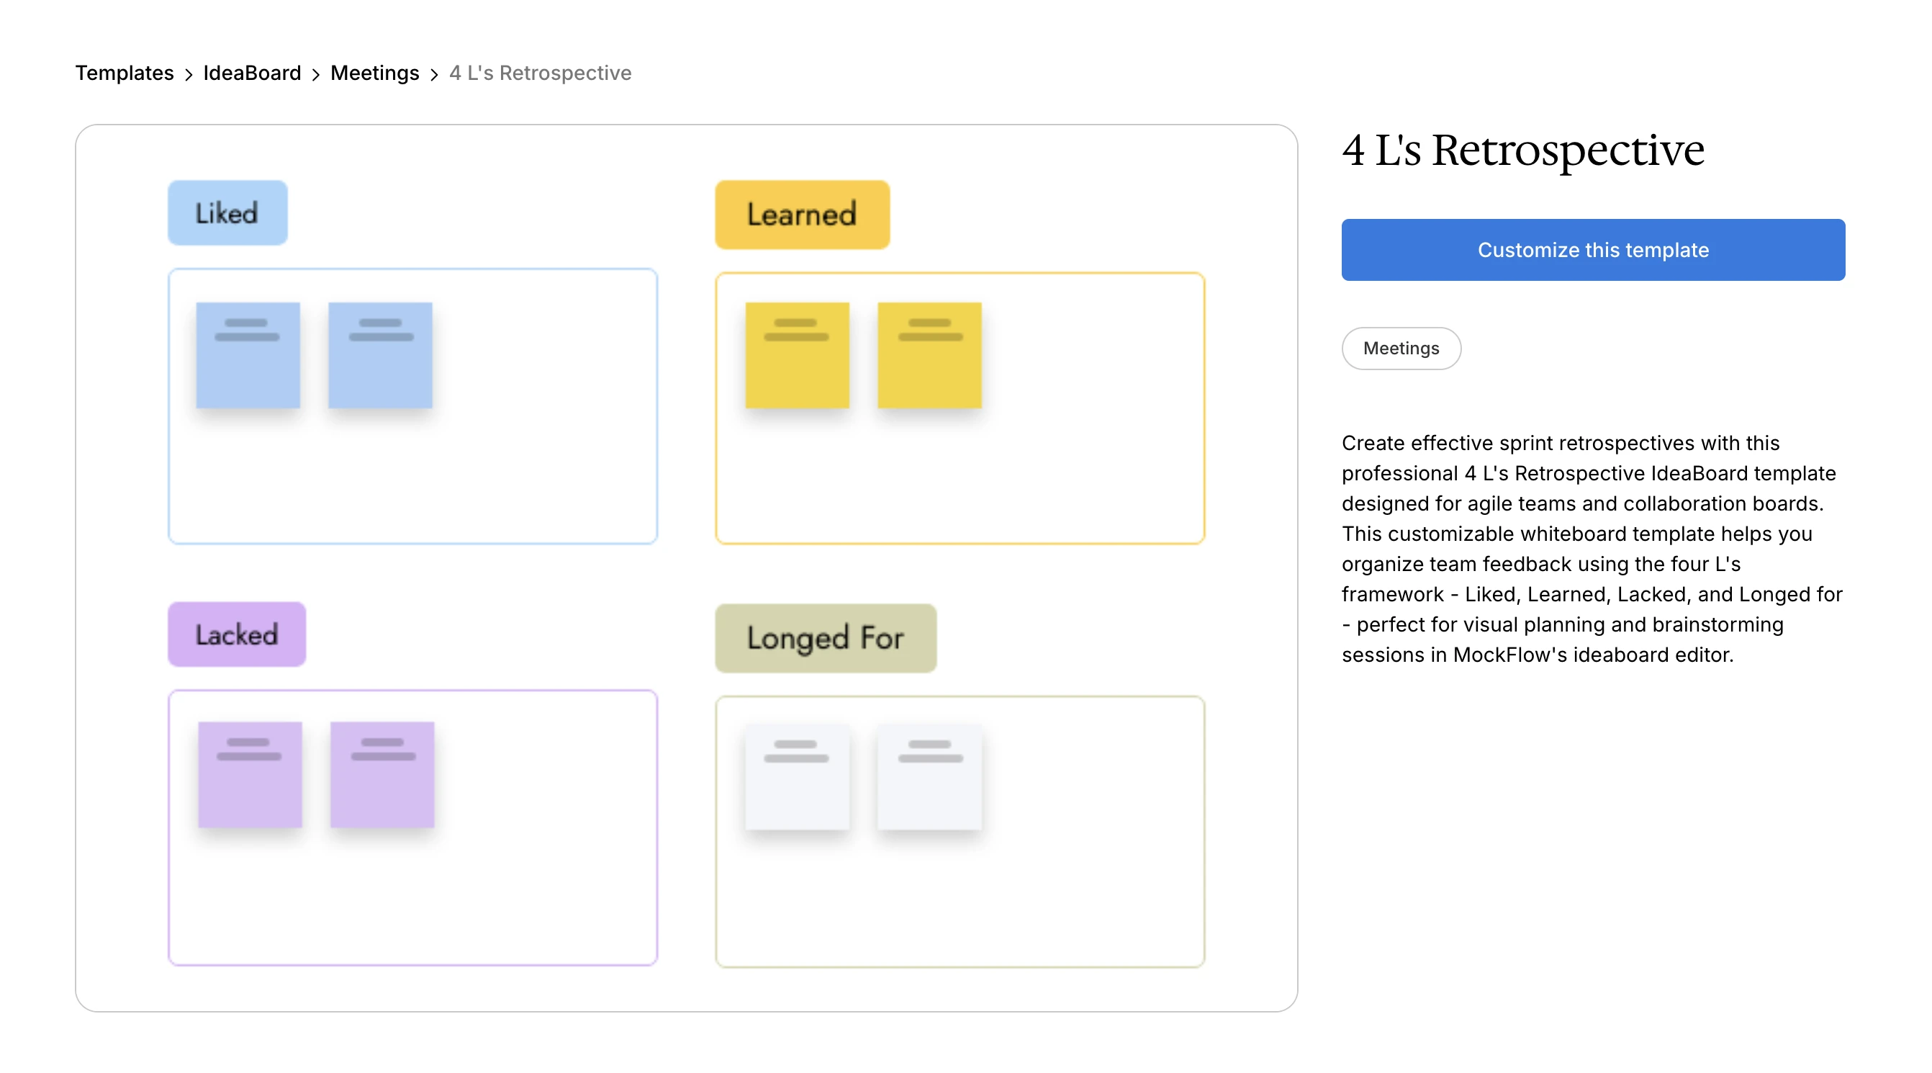
Task: Click the 4 L's Retrospective breadcrumb text
Action: (540, 73)
